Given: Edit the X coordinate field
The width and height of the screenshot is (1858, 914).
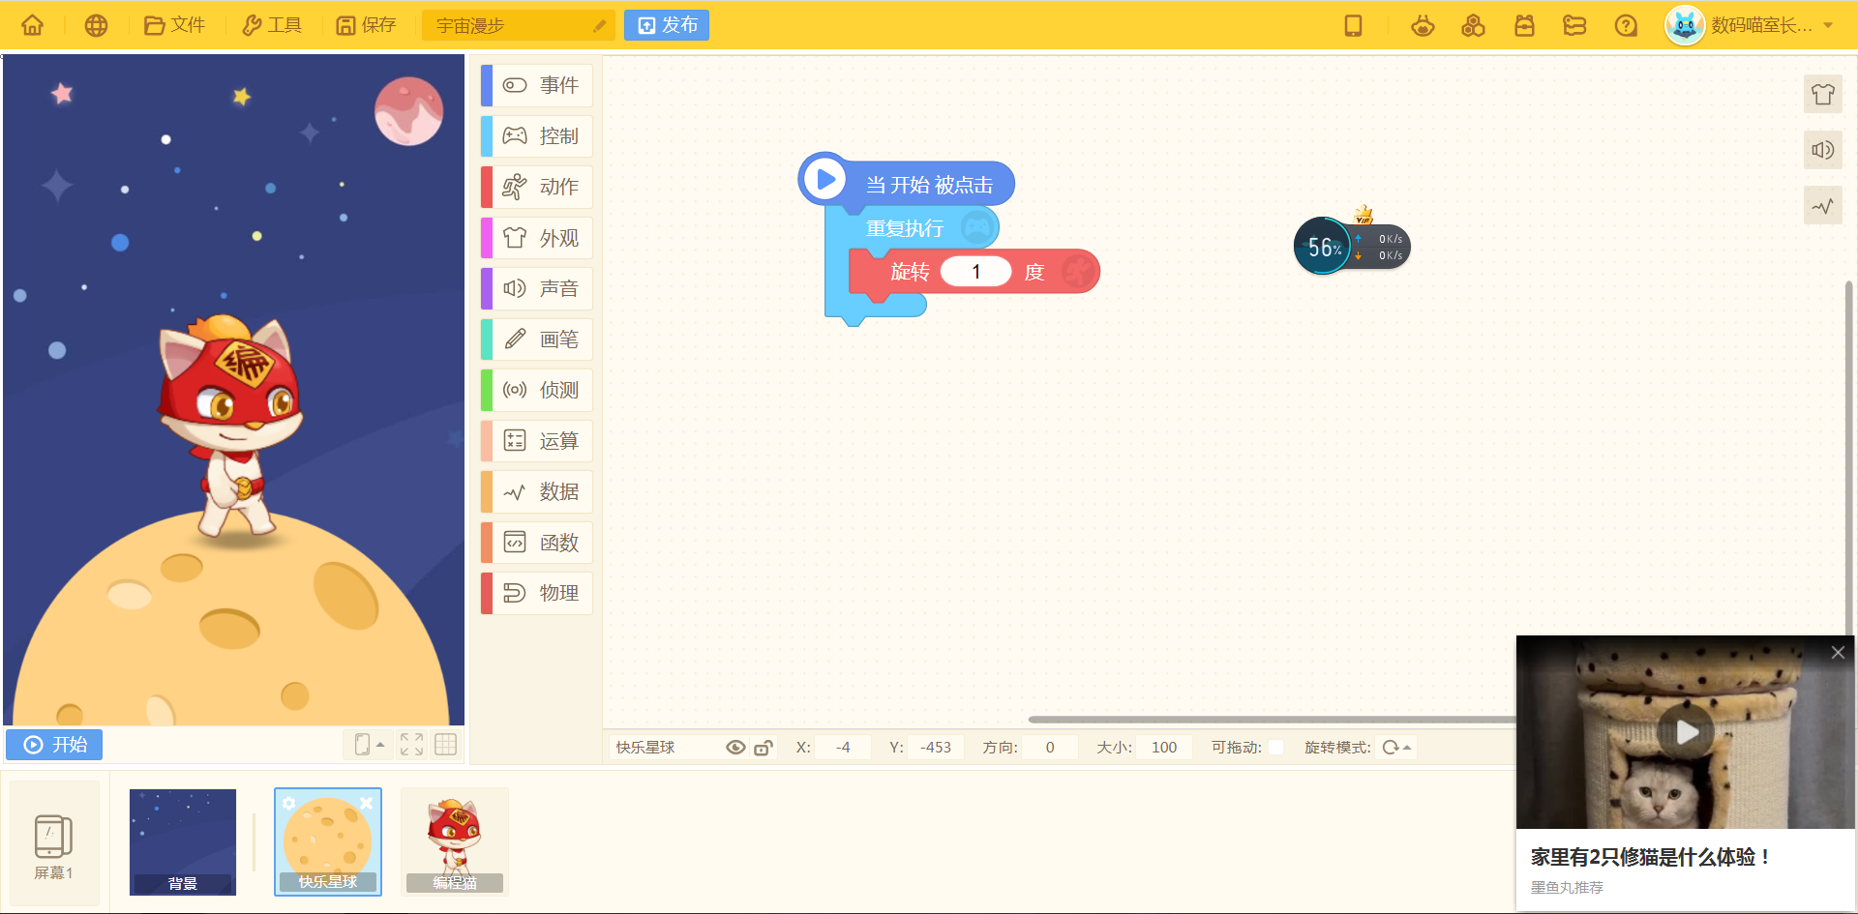Looking at the screenshot, I should tap(843, 748).
